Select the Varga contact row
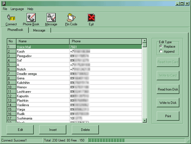 [75, 109]
